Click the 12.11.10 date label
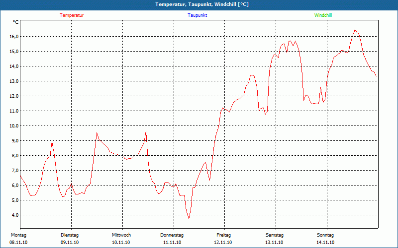 point(223,243)
